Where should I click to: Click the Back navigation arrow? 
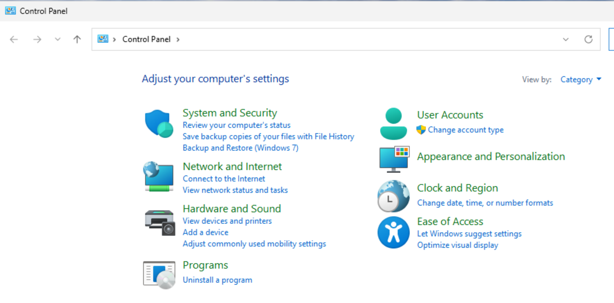coord(14,39)
